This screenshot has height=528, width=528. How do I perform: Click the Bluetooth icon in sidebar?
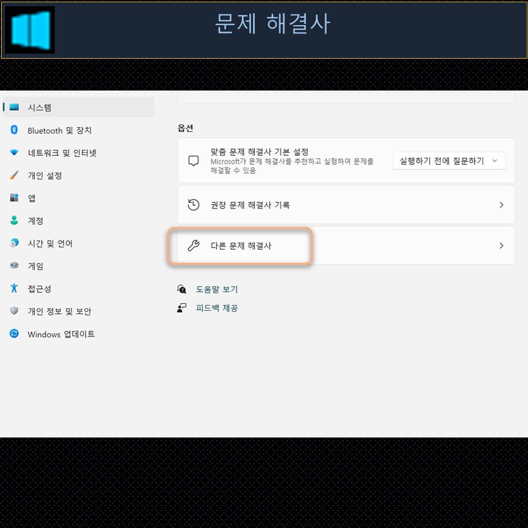pos(14,130)
